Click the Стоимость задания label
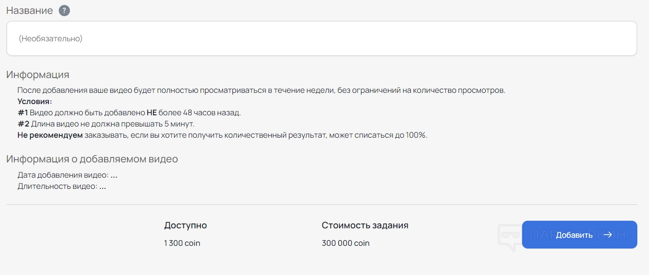The height and width of the screenshot is (275, 649). pyautogui.click(x=365, y=225)
